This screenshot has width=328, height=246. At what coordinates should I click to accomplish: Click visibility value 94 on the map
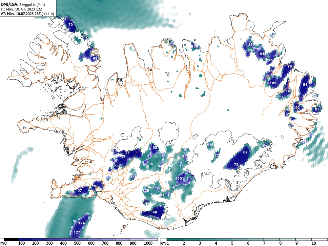point(146,203)
